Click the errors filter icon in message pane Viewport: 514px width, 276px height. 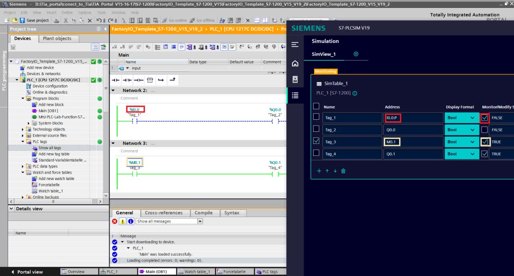pos(115,221)
